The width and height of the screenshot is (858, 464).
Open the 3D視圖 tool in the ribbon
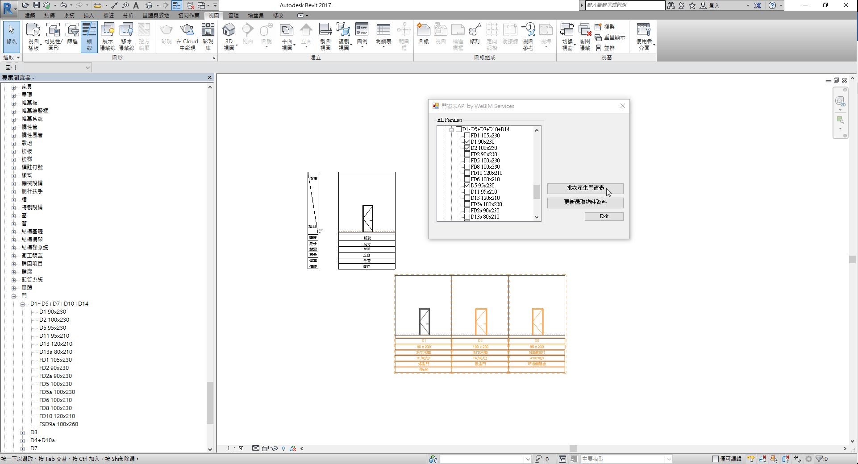229,36
